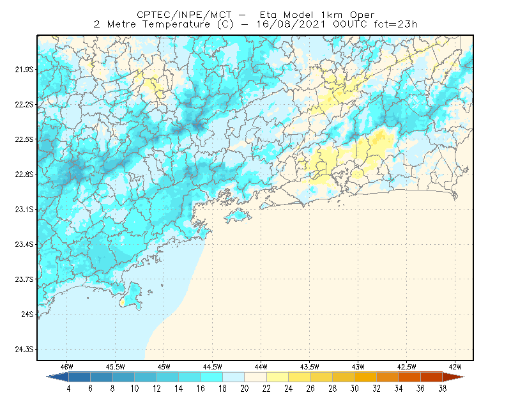Click the 42.5W longitude label

pos(407,367)
